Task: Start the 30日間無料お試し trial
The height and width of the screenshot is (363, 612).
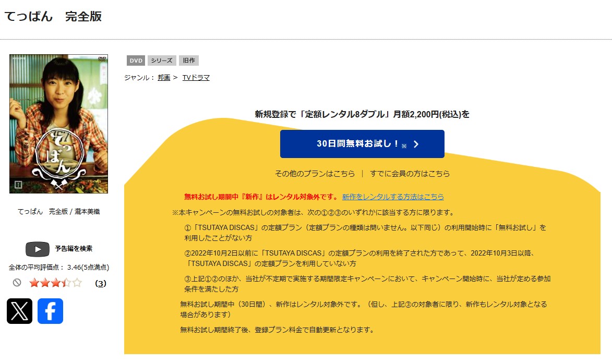Action: point(362,144)
